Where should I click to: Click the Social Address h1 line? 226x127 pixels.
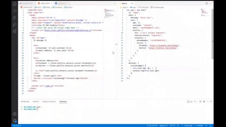pos(47,61)
